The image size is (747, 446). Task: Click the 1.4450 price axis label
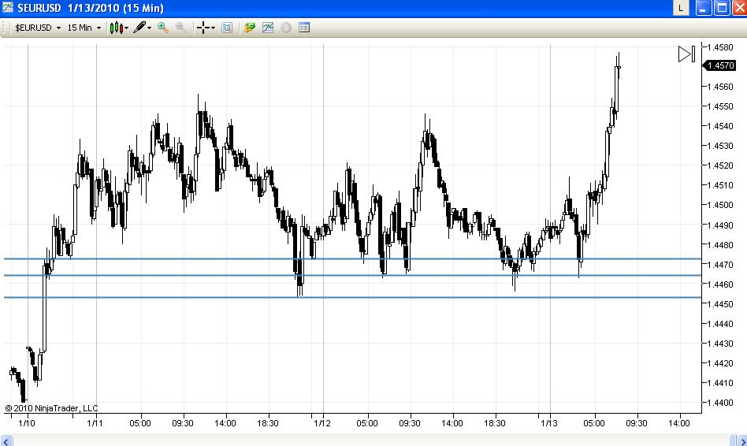point(720,303)
